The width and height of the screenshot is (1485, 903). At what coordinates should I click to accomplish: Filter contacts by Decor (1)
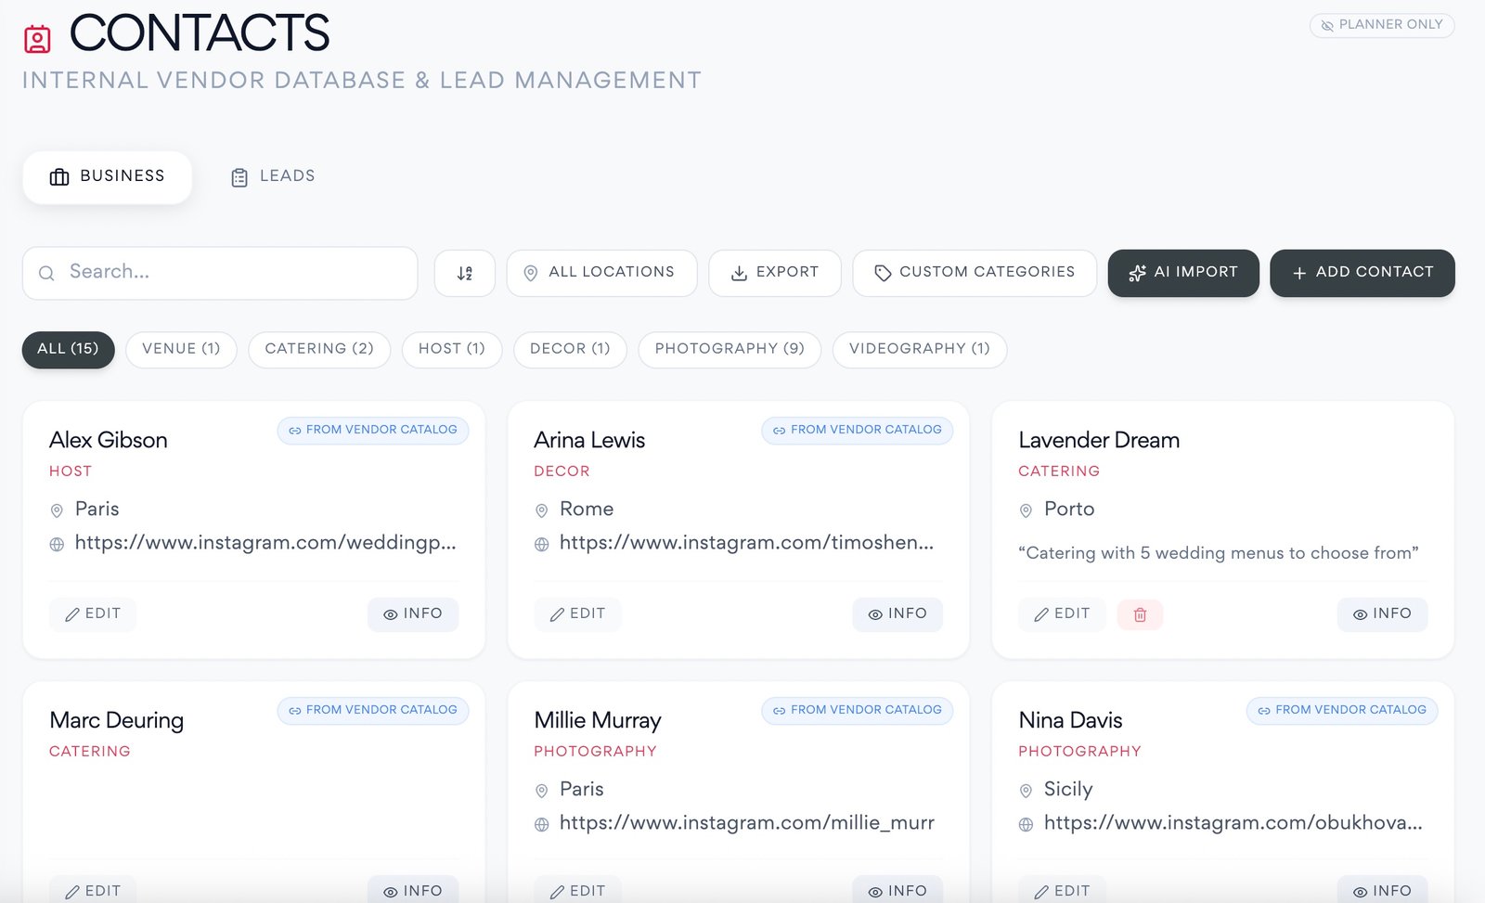point(570,350)
